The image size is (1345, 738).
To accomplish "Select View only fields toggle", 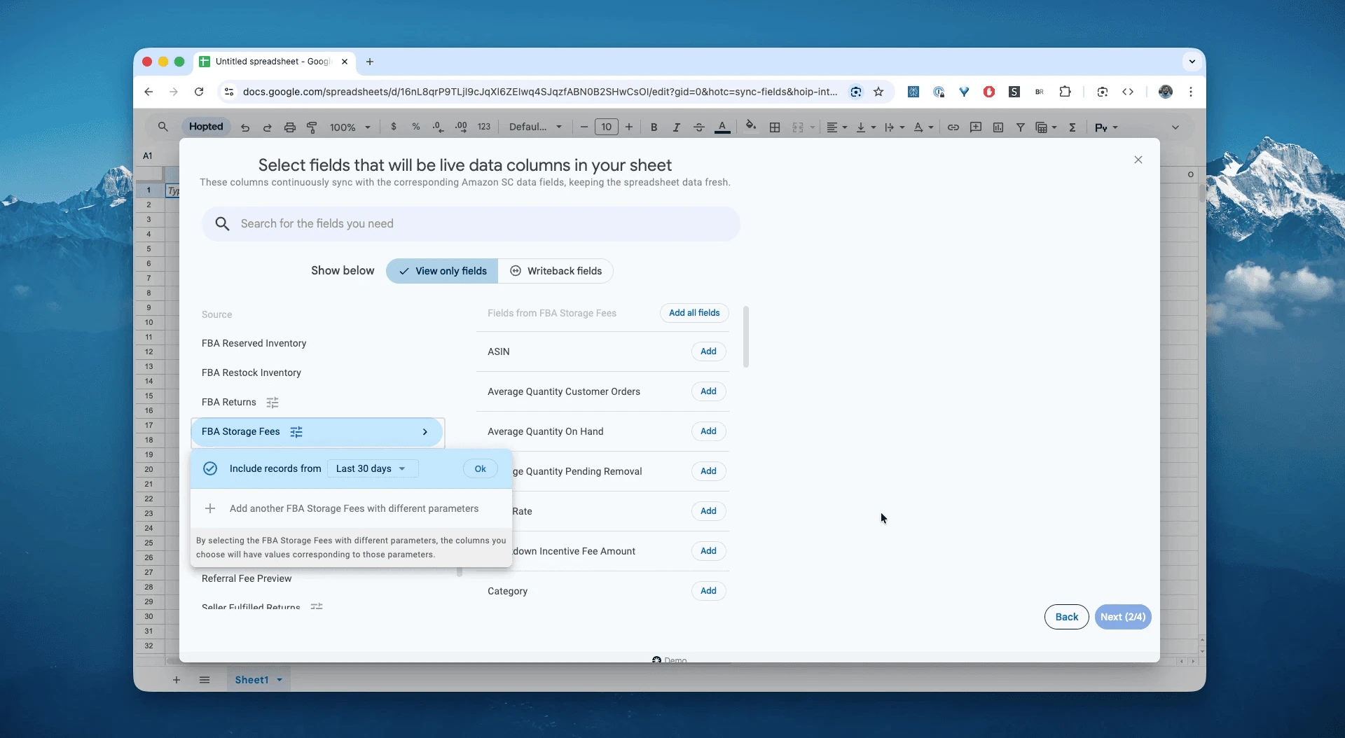I will point(442,271).
